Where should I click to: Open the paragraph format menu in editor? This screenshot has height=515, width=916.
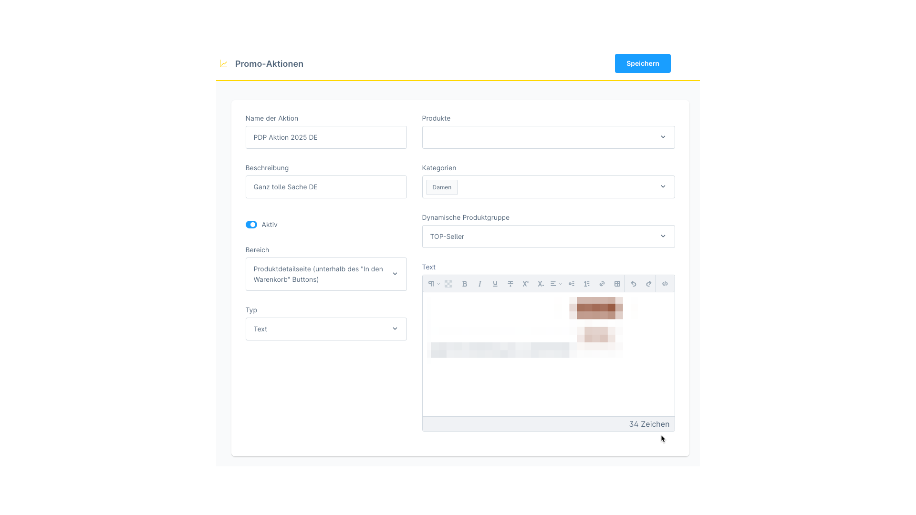tap(434, 284)
